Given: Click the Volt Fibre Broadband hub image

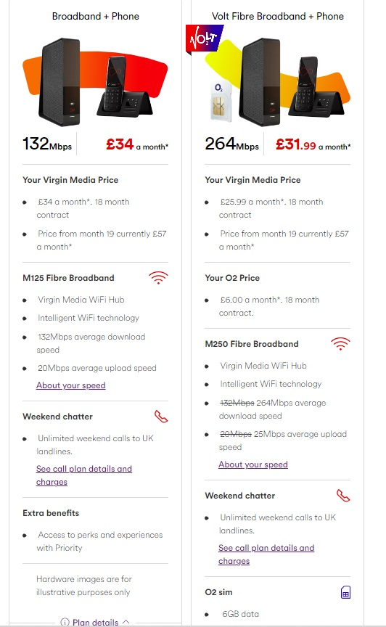Looking at the screenshot, I should click(259, 81).
